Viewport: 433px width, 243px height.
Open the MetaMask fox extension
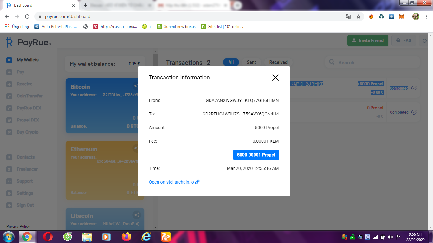[x=402, y=16]
